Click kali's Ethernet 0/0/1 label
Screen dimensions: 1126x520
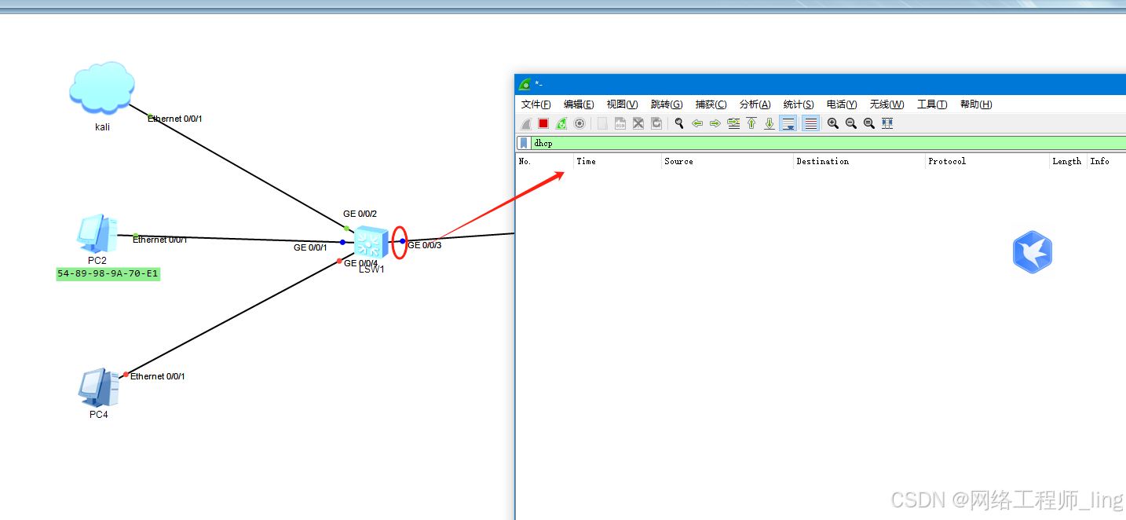175,119
